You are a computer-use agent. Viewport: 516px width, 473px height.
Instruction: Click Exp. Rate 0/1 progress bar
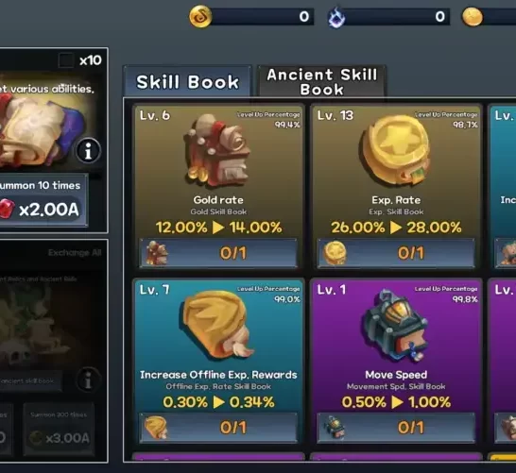pyautogui.click(x=396, y=253)
